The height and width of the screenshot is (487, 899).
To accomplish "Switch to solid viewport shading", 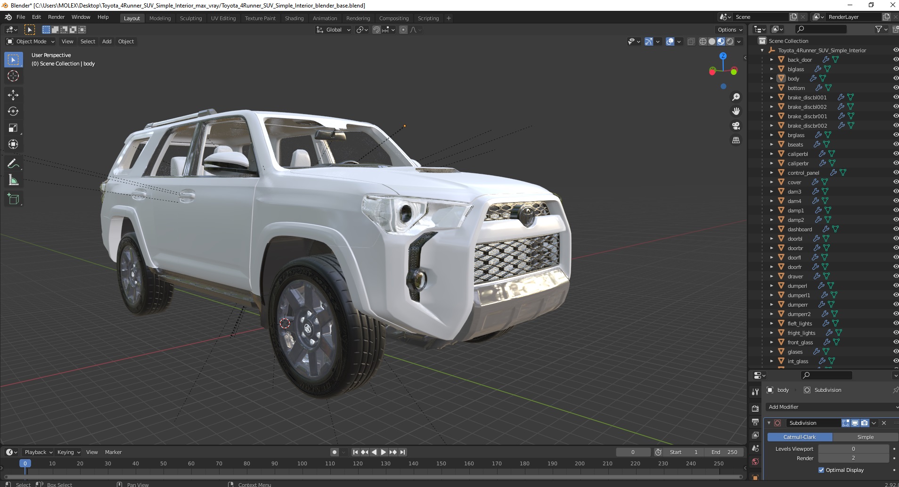I will click(712, 41).
